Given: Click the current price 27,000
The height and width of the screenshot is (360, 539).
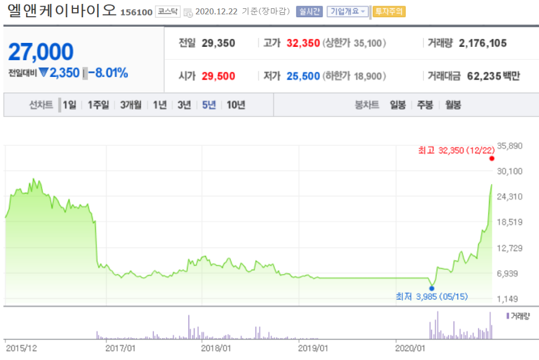Looking at the screenshot, I should pos(41,52).
